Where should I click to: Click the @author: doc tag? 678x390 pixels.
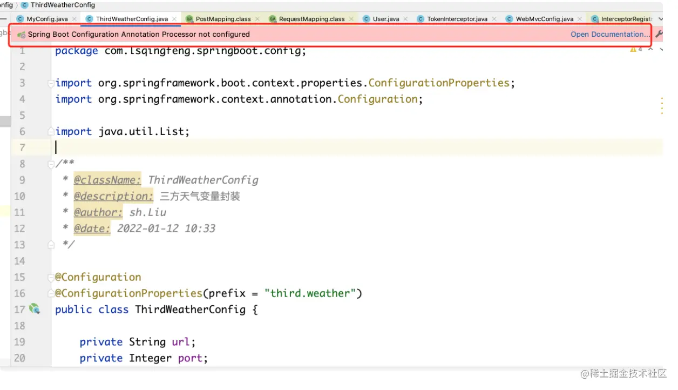(x=98, y=212)
